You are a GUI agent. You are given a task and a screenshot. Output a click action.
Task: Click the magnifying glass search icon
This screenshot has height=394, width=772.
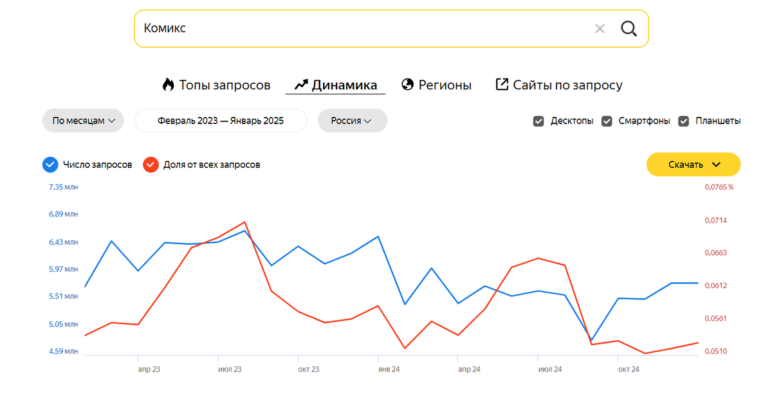[629, 28]
